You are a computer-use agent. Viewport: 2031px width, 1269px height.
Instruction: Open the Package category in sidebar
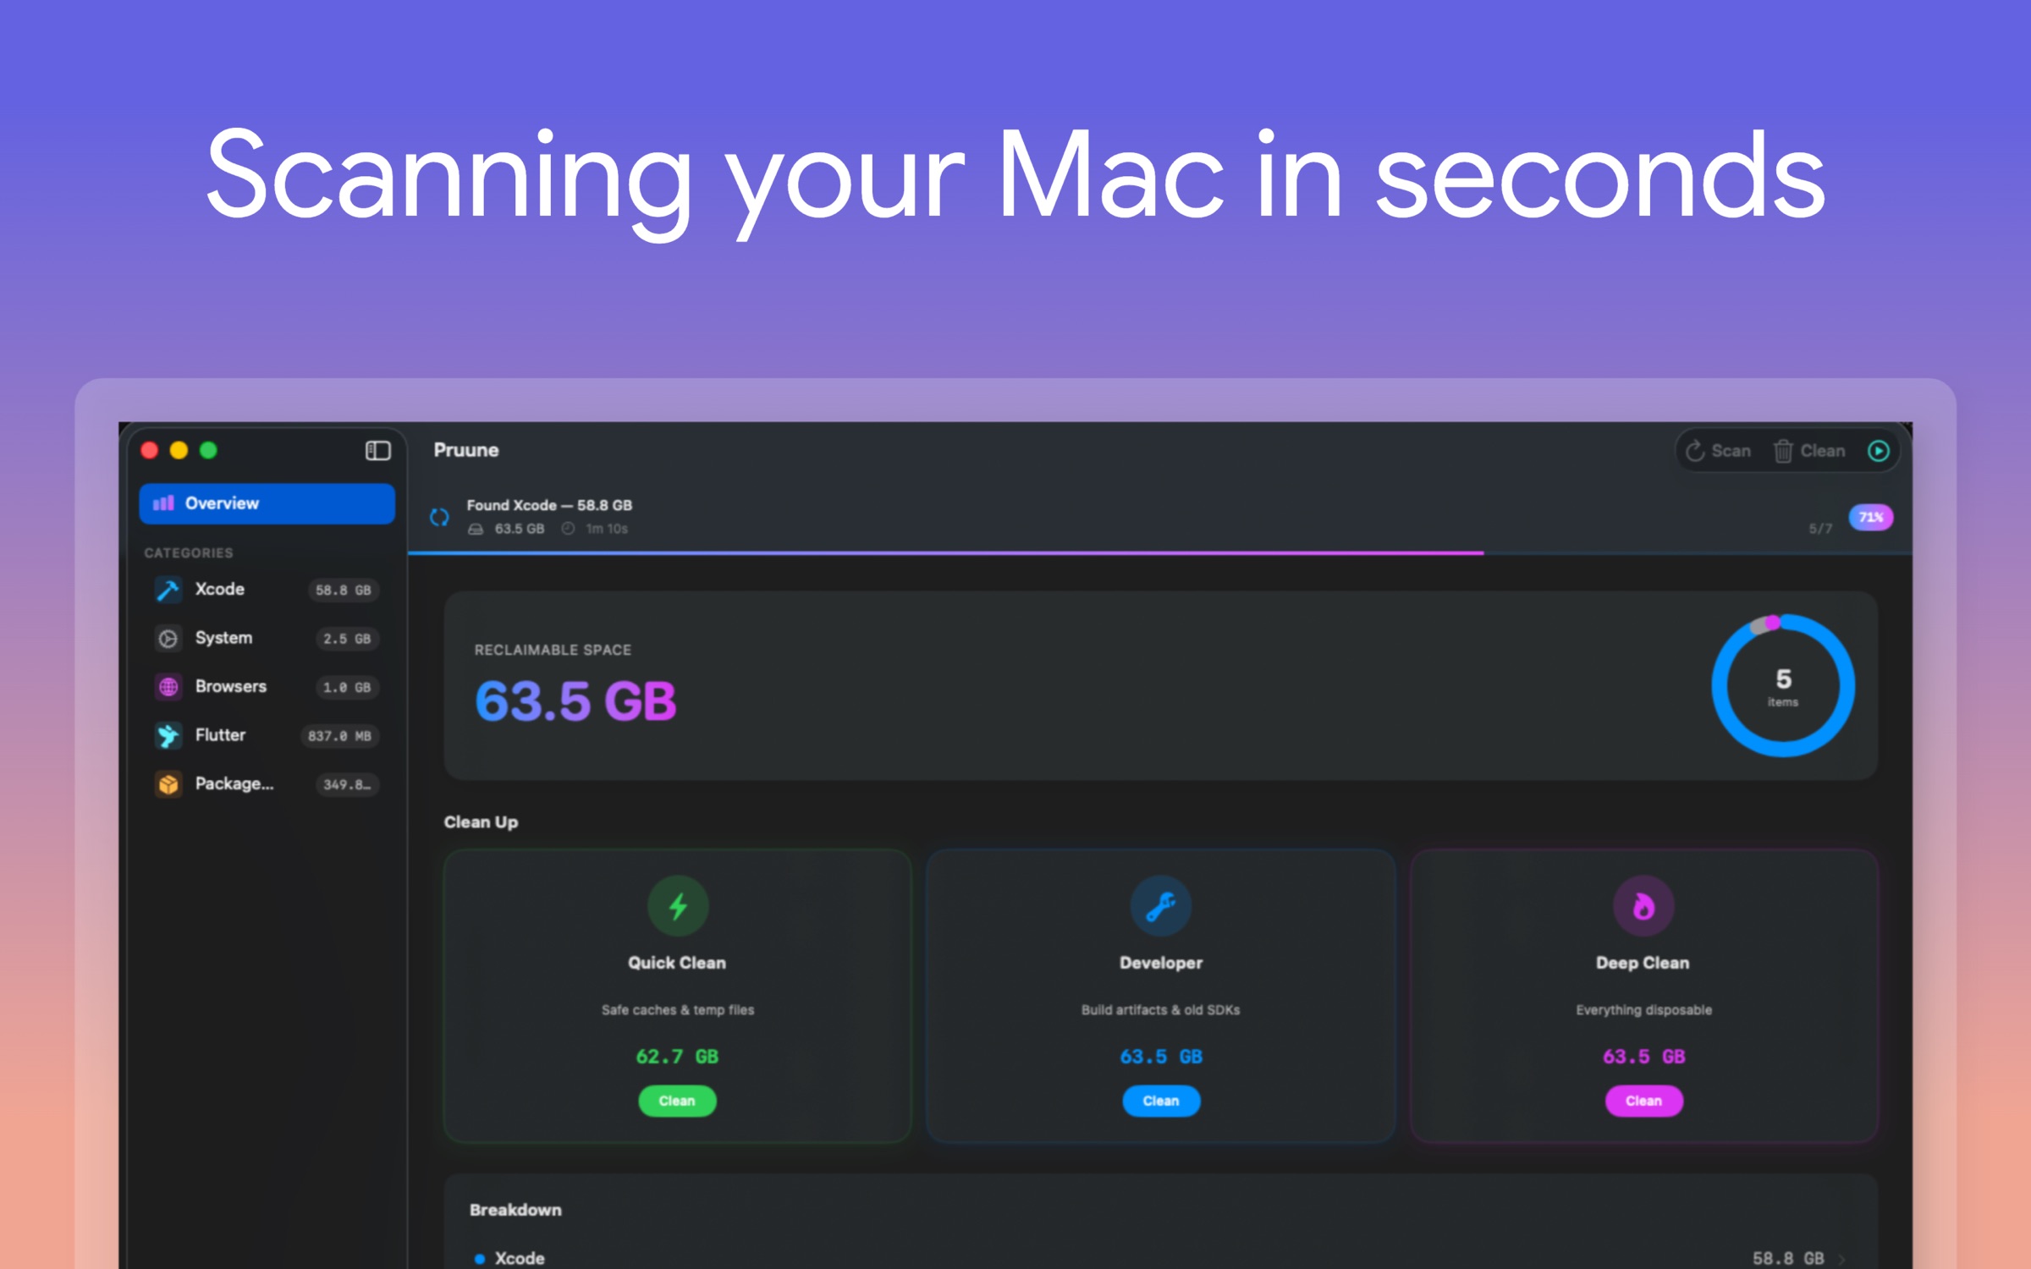[267, 783]
